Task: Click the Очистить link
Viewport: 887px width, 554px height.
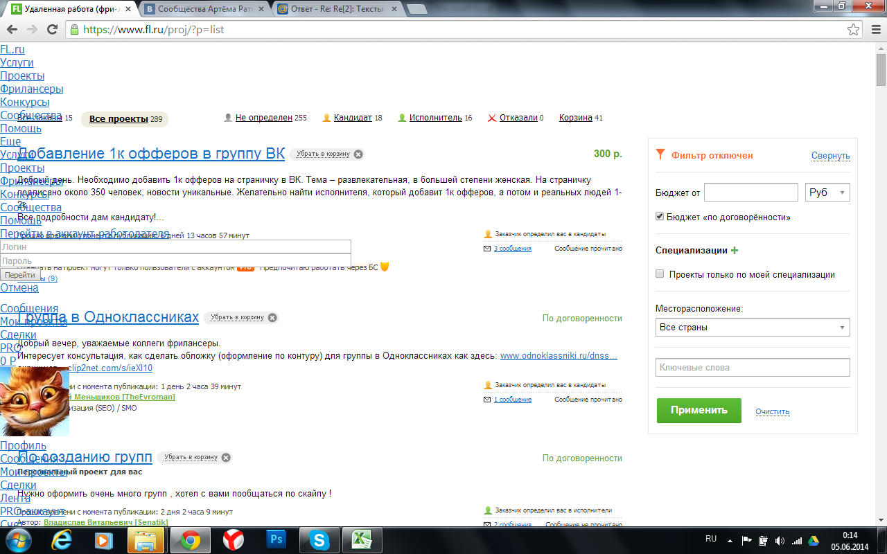Action: (772, 411)
